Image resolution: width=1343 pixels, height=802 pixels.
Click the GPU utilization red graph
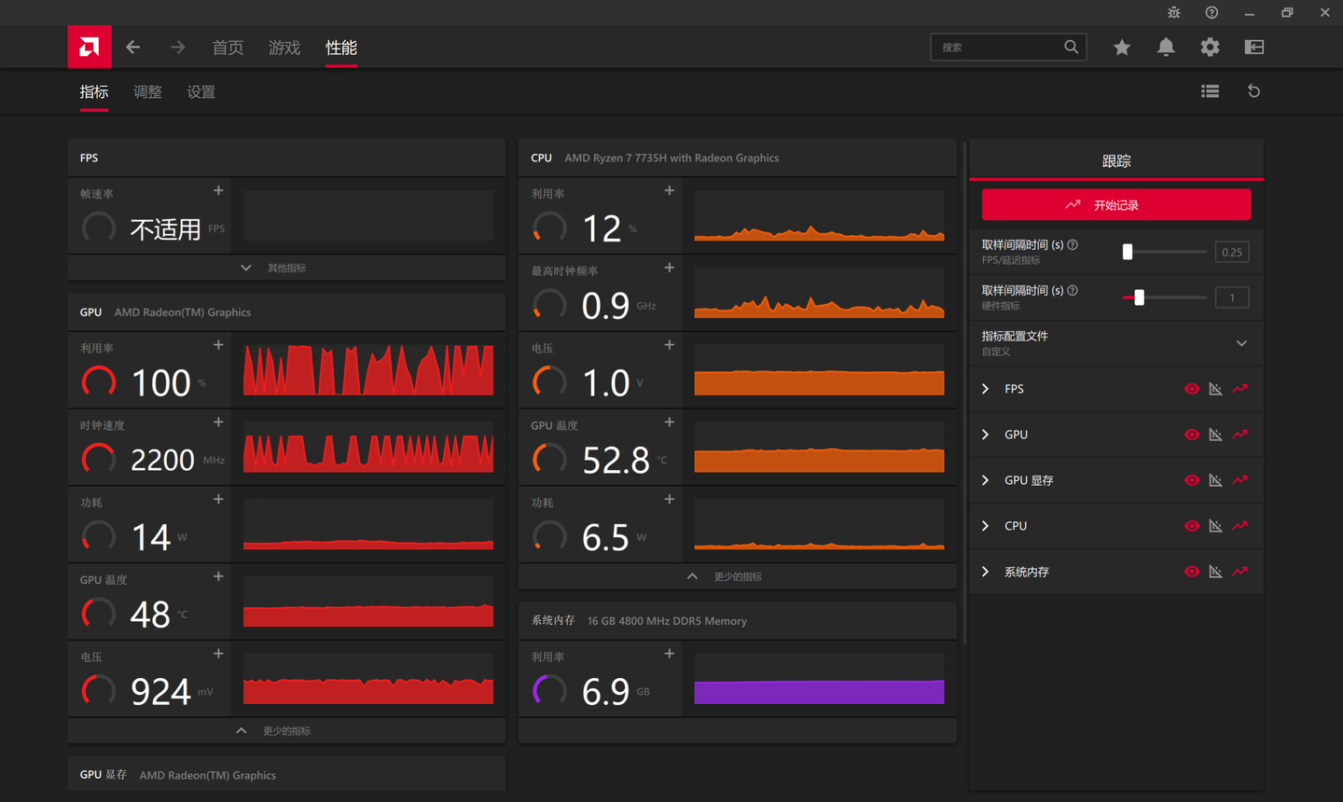368,370
